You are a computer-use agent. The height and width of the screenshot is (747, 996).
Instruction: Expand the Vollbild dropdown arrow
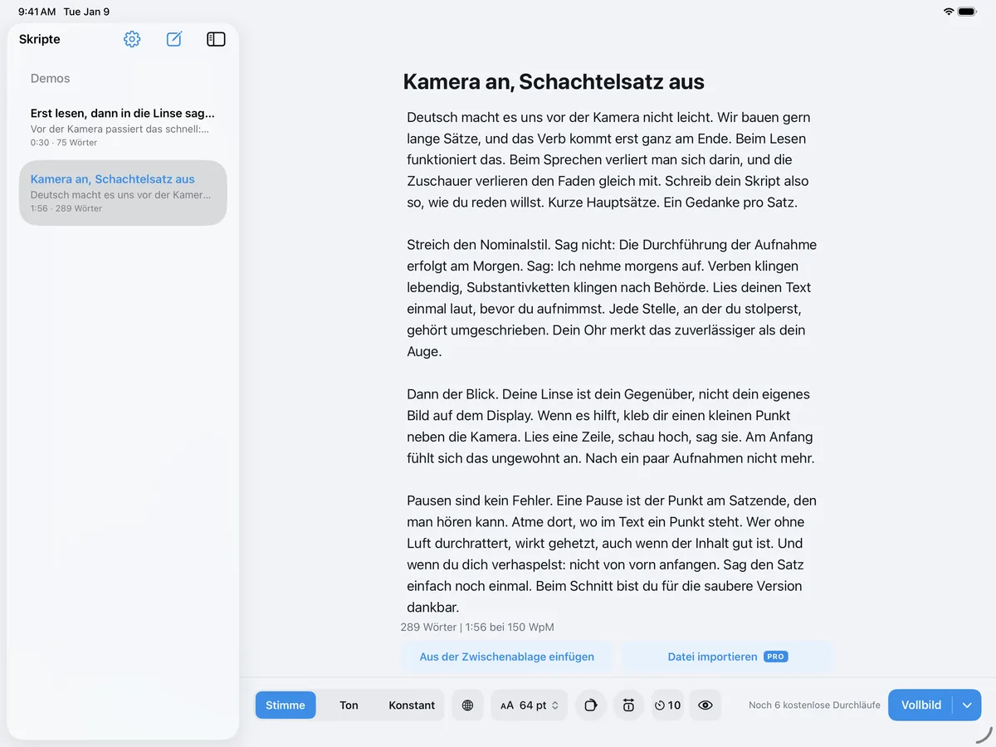pyautogui.click(x=967, y=705)
